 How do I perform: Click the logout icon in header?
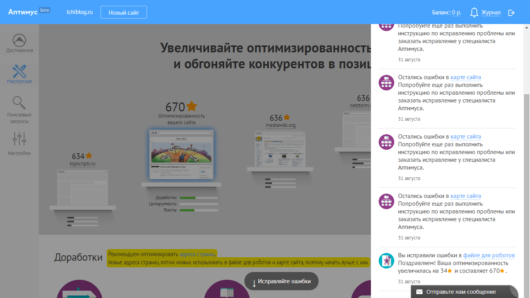[511, 13]
